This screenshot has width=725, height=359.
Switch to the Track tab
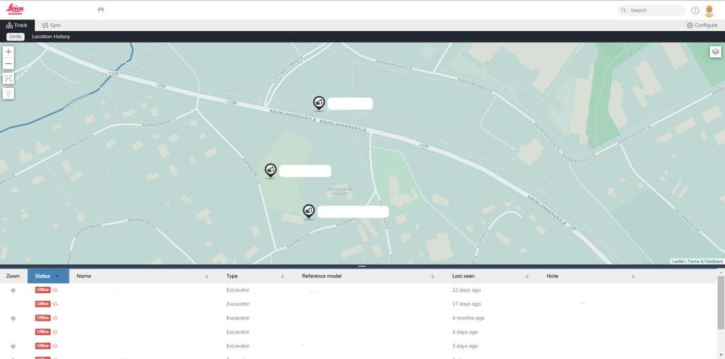pos(17,25)
